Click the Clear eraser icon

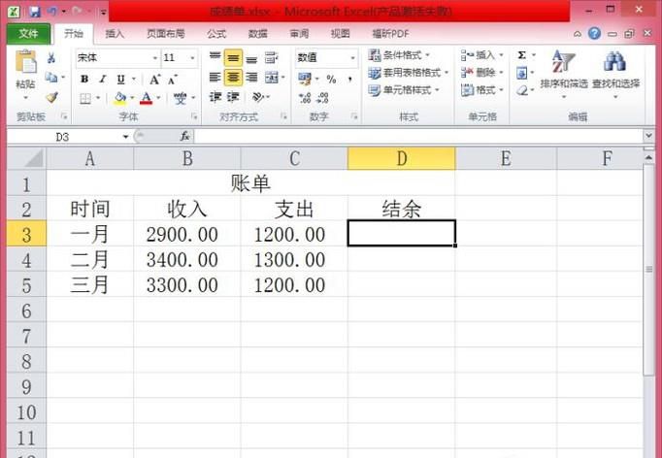click(522, 90)
